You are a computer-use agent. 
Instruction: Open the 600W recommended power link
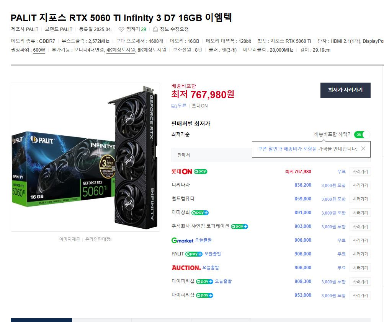[x=39, y=50]
